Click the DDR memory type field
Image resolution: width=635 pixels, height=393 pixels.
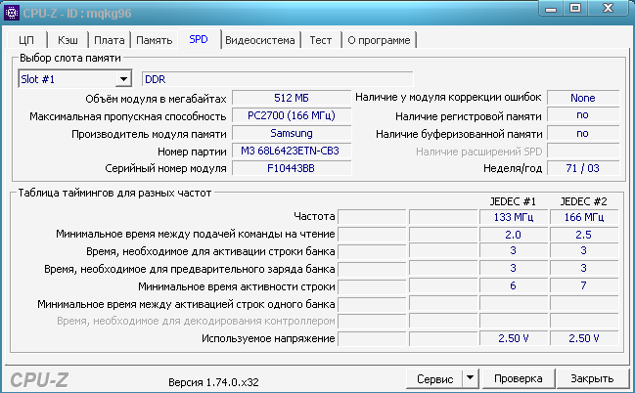(x=277, y=79)
